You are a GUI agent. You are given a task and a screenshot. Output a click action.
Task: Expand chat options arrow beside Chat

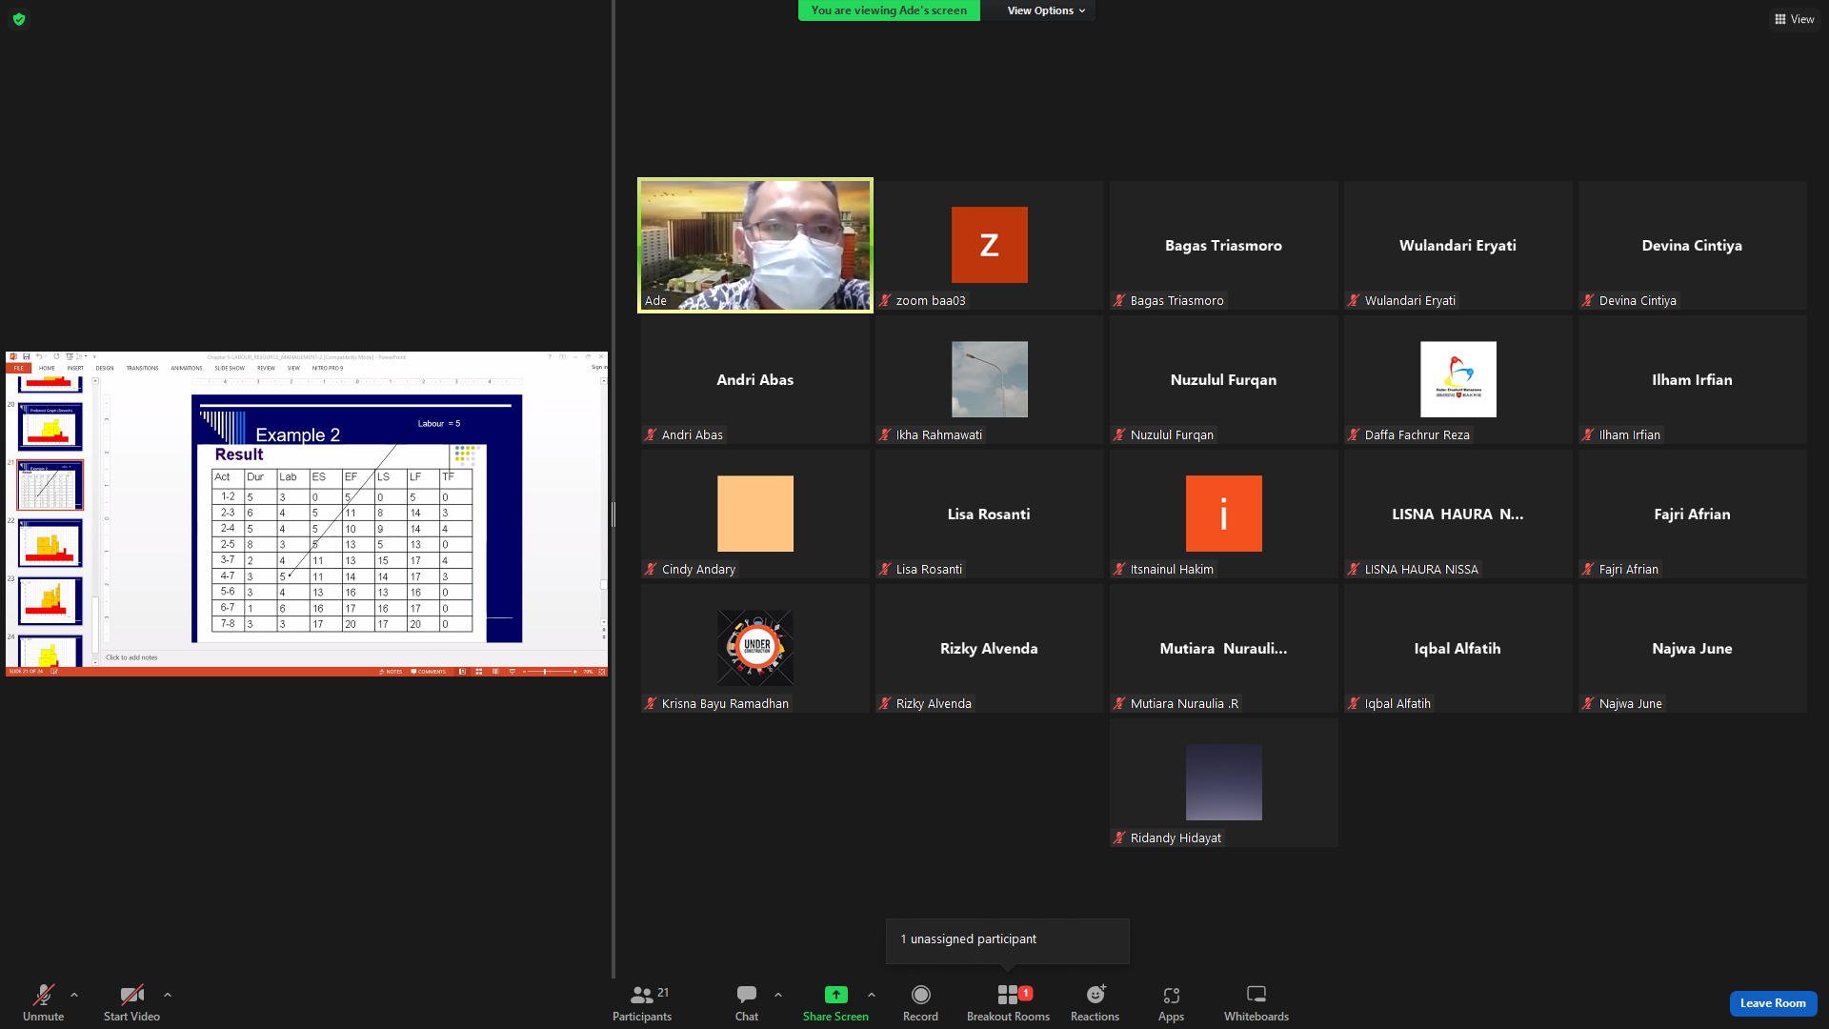point(778,995)
